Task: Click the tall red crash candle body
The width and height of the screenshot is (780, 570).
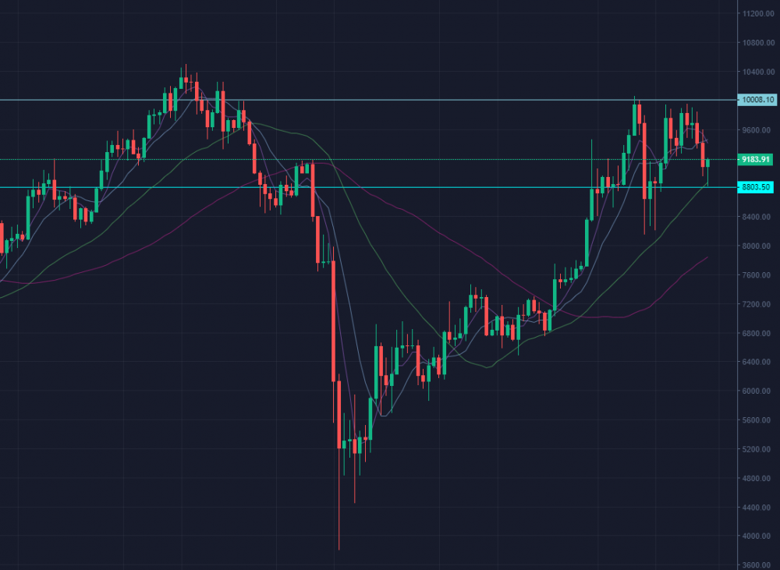Action: click(334, 320)
